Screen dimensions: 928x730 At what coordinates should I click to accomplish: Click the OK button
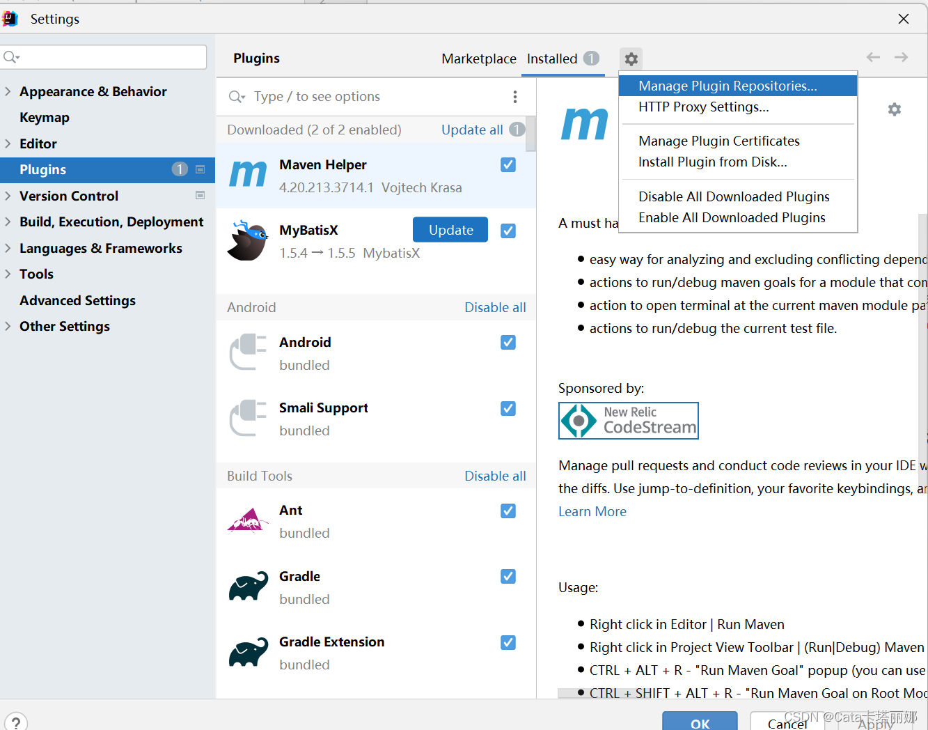[x=700, y=722]
